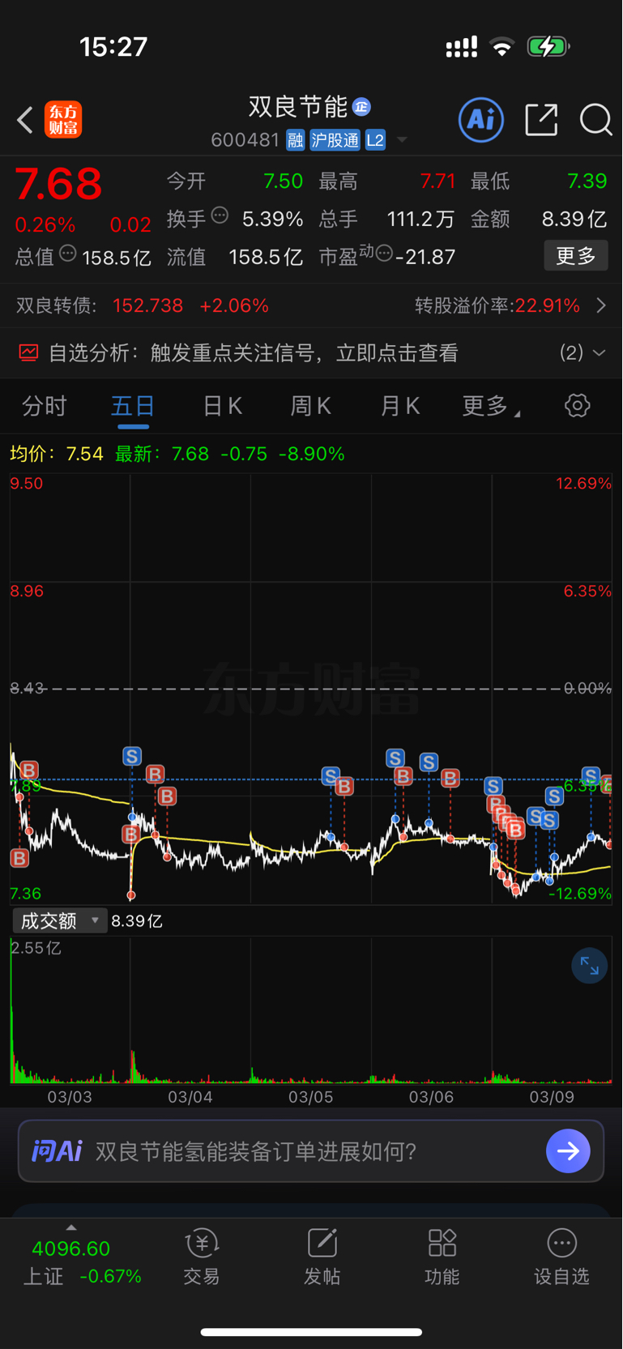Screen dimensions: 623x1349
Task: Switch to 周K tab
Action: (311, 406)
